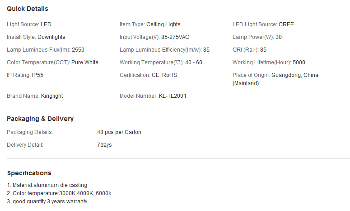Click the Working Lifetime 5000 value
Screen dimensions: 350x211
(x=299, y=62)
